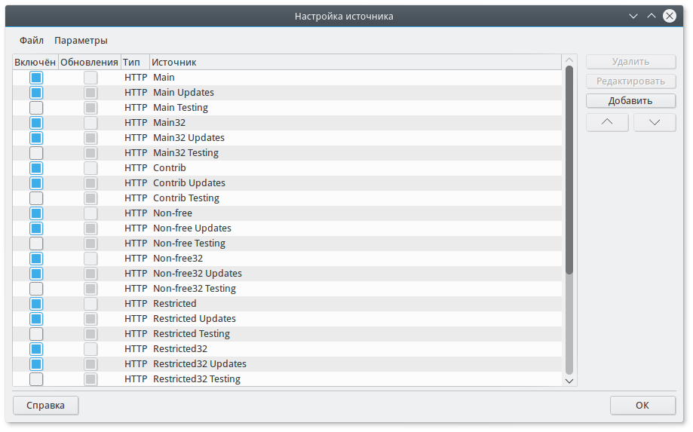Select the Main32 Testing row
This screenshot has height=432, width=693.
click(287, 153)
